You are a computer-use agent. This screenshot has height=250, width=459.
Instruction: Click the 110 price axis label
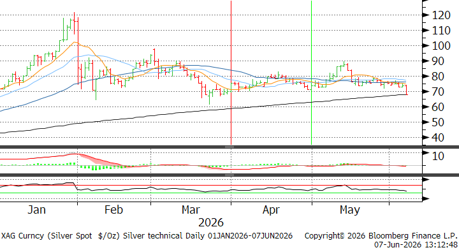(441, 31)
